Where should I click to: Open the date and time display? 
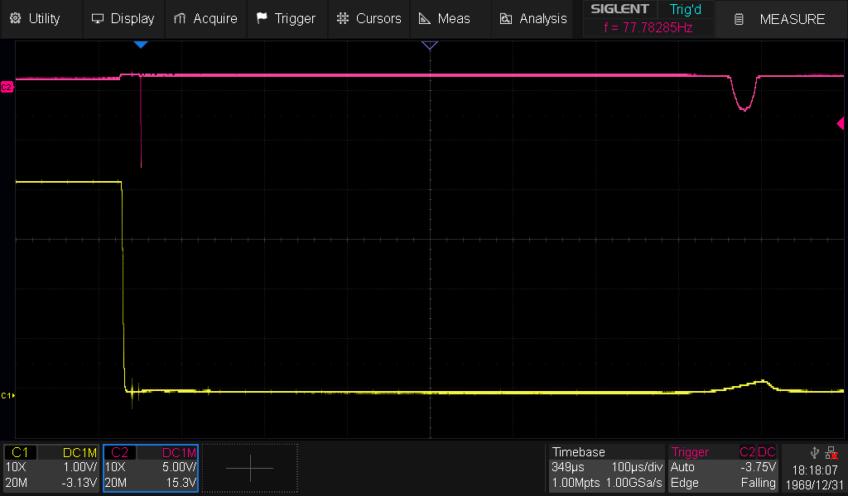[x=815, y=475]
